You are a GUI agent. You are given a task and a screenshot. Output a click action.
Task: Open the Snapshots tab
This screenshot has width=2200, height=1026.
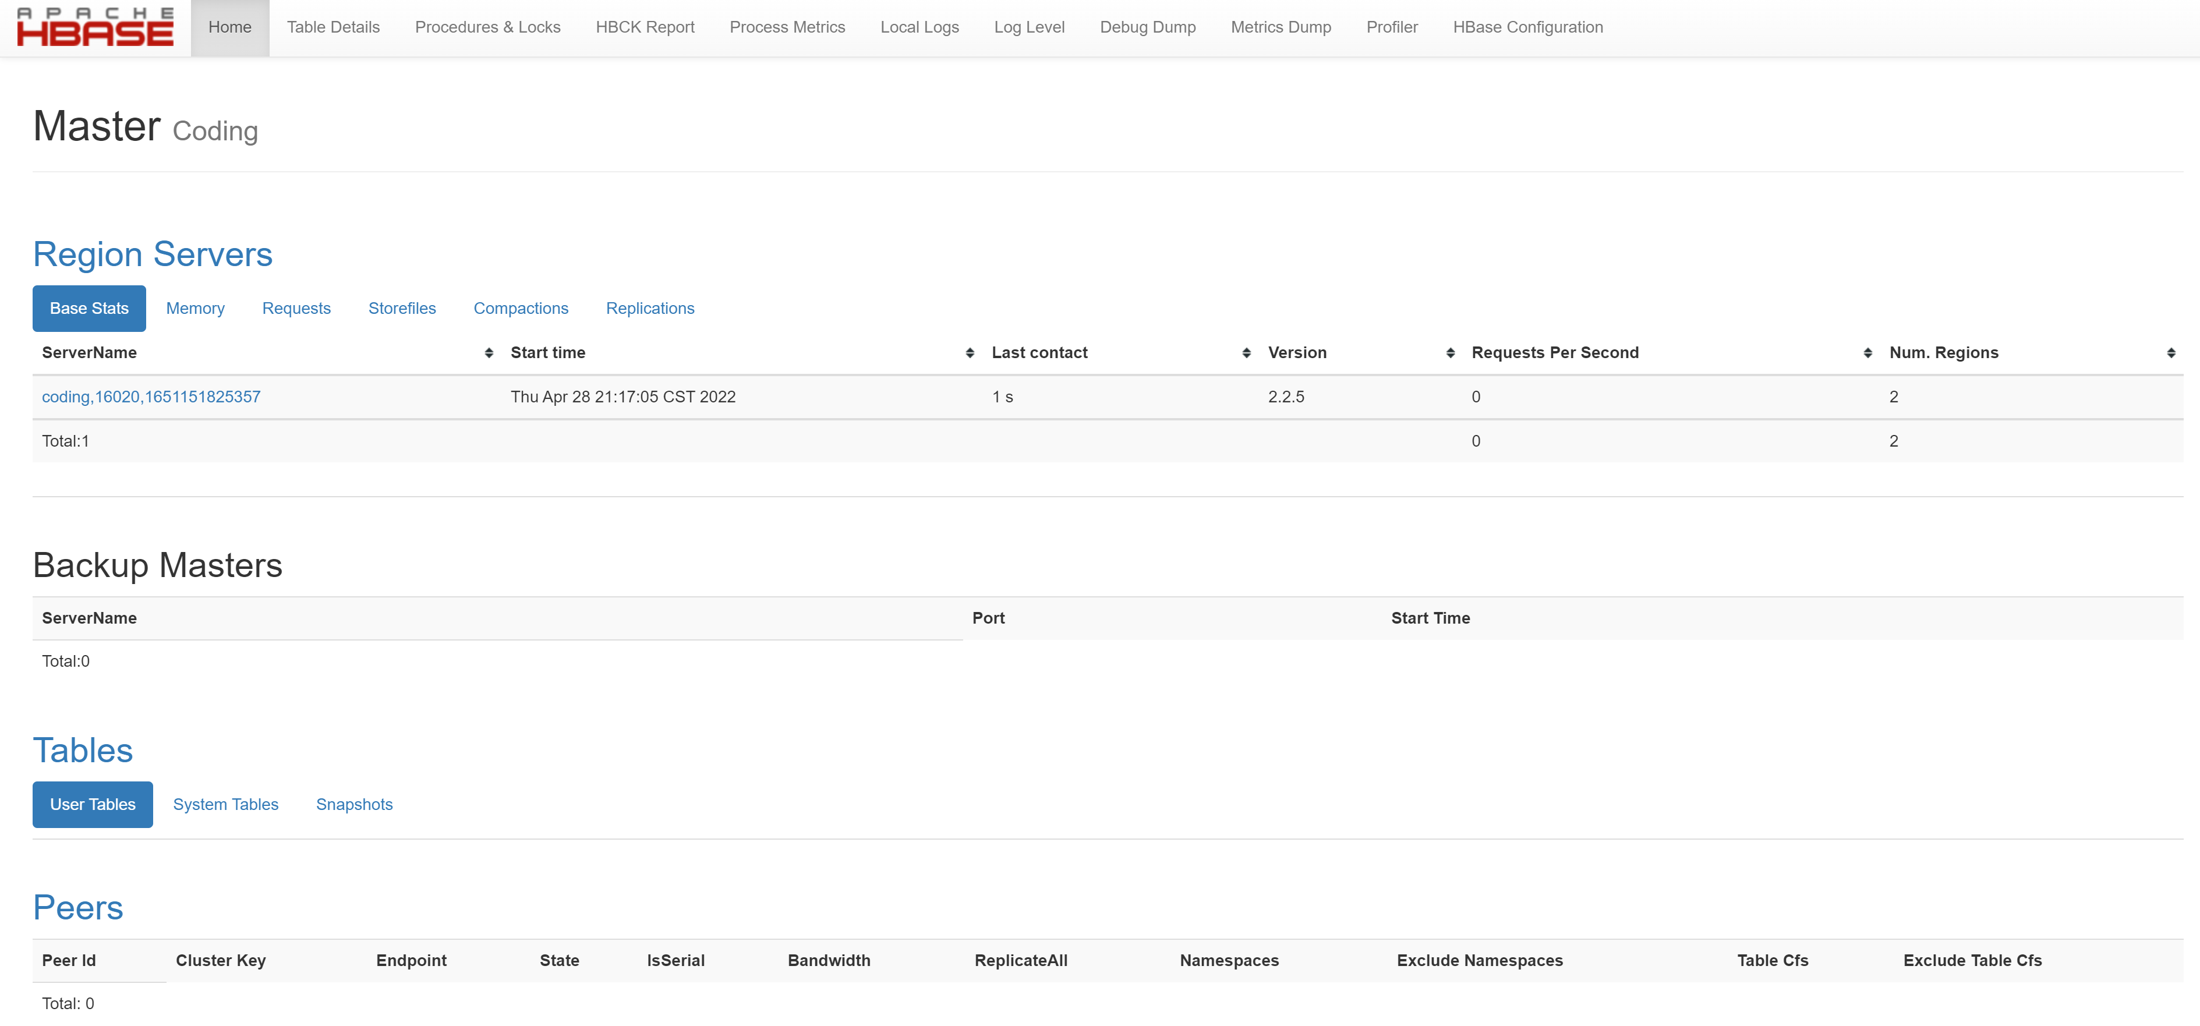(353, 805)
